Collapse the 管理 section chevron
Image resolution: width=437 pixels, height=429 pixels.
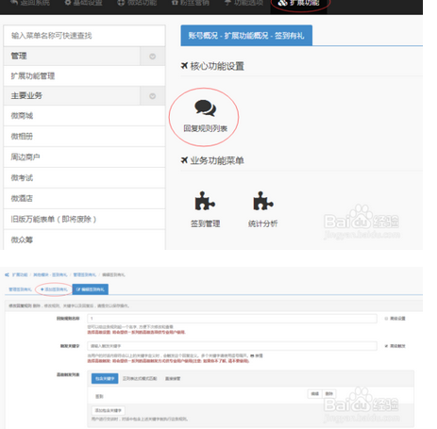click(x=152, y=57)
